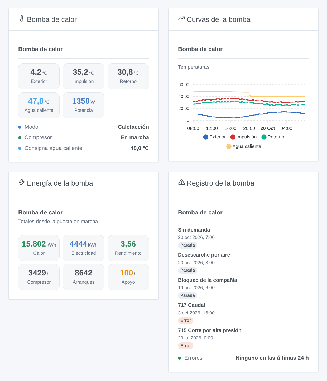The height and width of the screenshot is (381, 327).
Task: Click the Registro de la bomba panel title
Action: [x=220, y=183]
